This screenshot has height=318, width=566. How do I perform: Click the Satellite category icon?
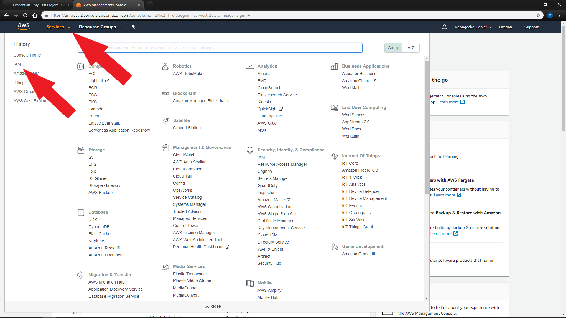(x=165, y=121)
